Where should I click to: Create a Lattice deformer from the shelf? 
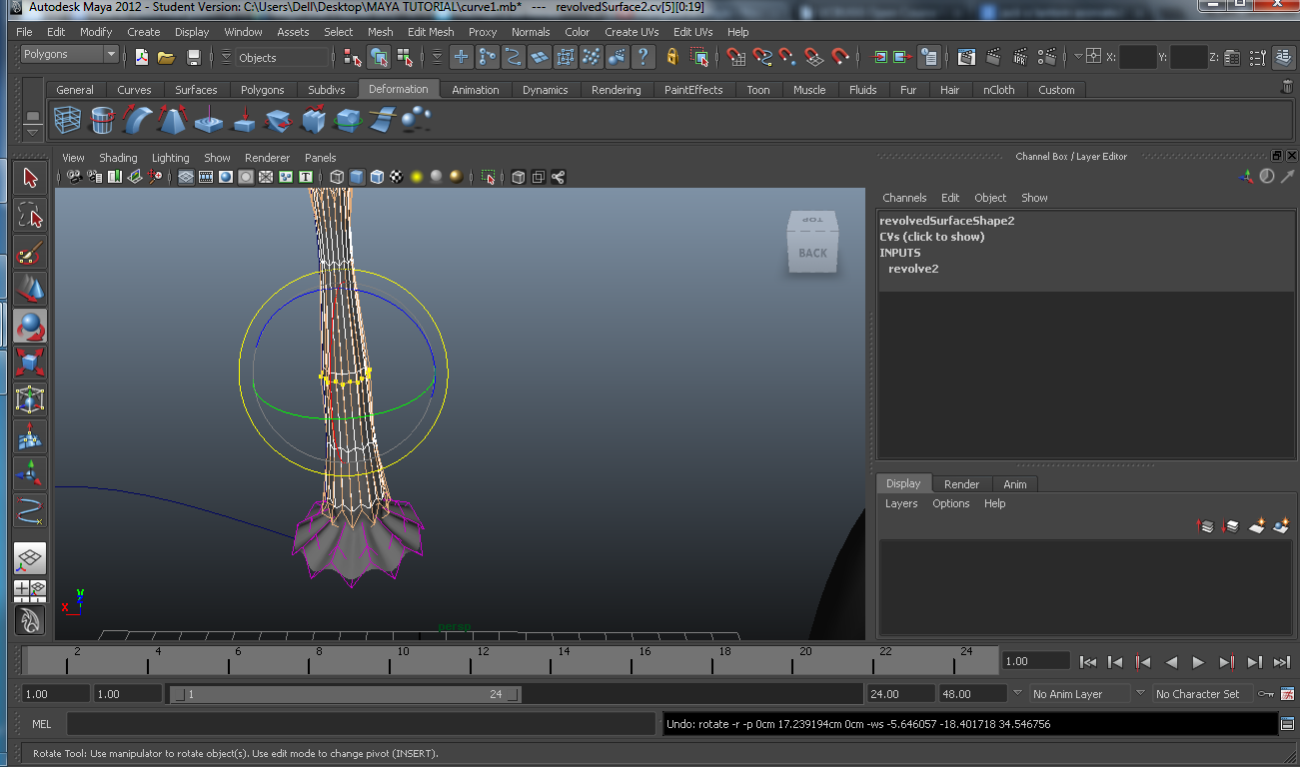68,121
